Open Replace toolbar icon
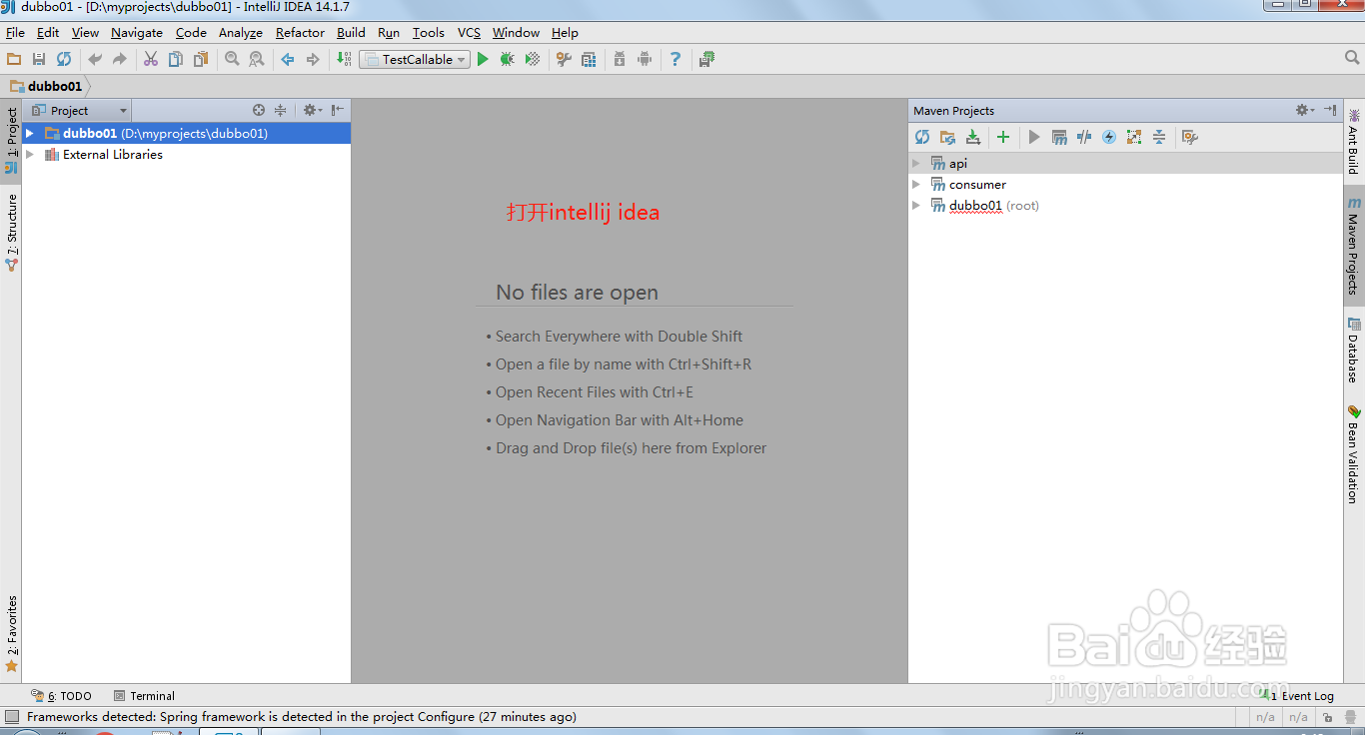This screenshot has height=735, width=1365. 257,59
